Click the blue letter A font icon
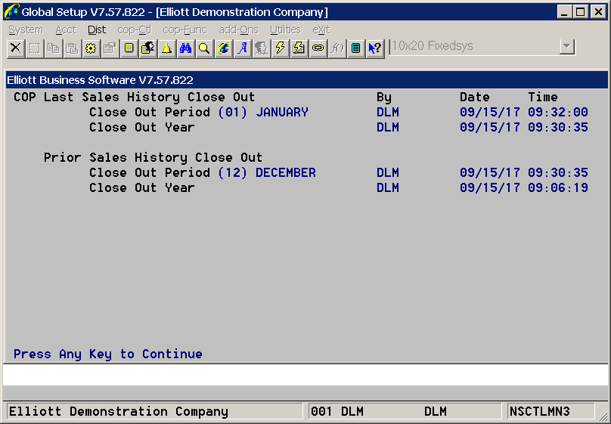 point(243,48)
